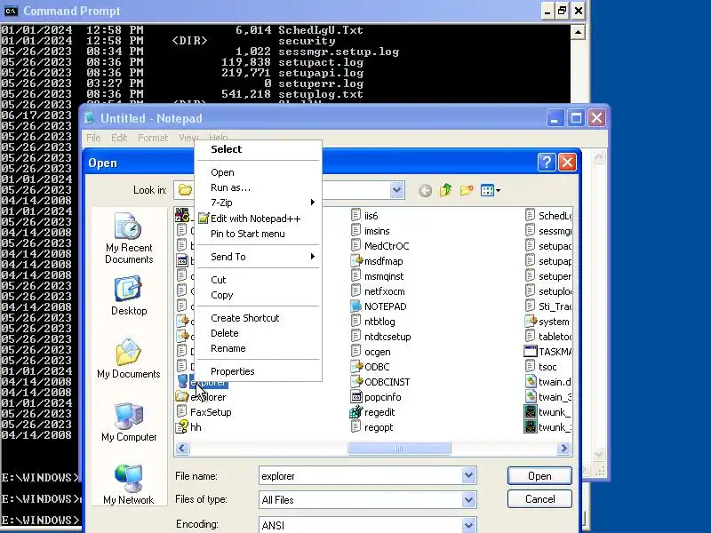711x533 pixels.
Task: Open Notepad's Format menu
Action: coord(153,138)
